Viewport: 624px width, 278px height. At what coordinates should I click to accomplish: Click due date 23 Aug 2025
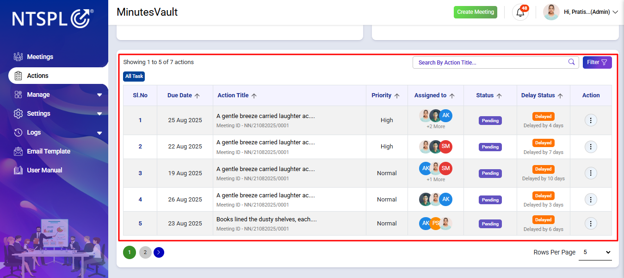(185, 224)
